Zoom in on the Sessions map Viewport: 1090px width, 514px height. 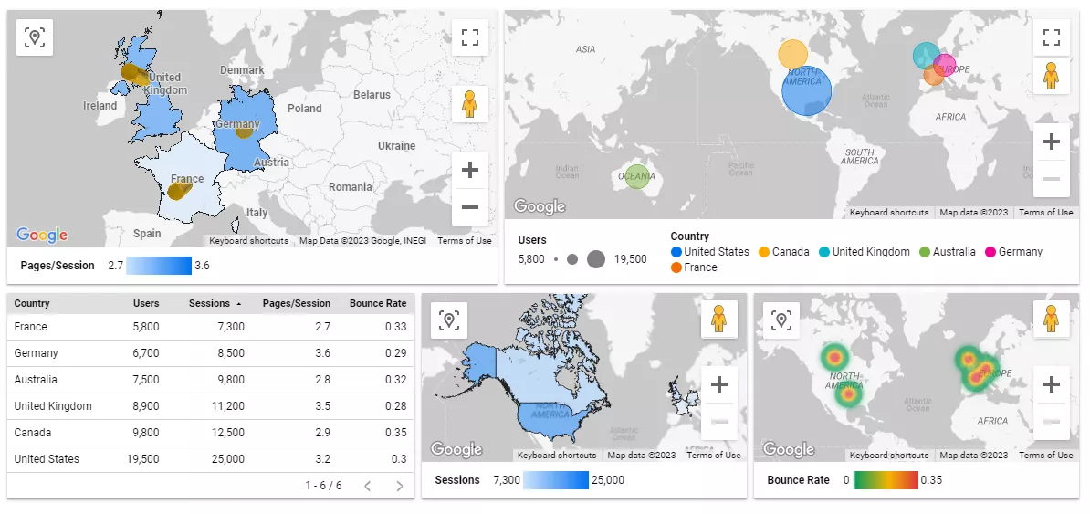718,384
